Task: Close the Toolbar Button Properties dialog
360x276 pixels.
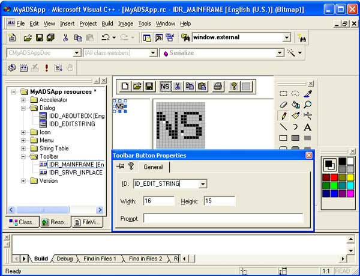Action: pos(309,156)
